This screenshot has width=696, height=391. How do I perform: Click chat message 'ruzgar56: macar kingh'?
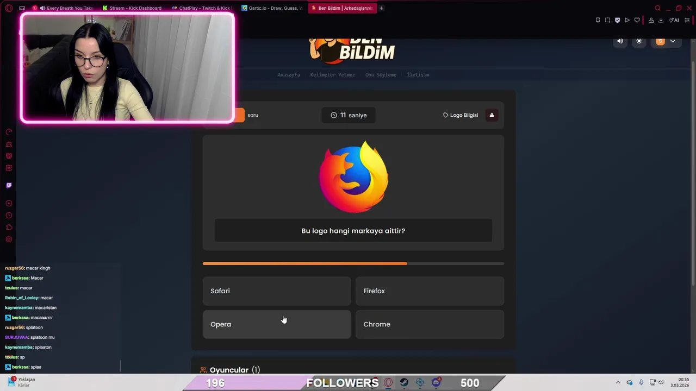28,268
